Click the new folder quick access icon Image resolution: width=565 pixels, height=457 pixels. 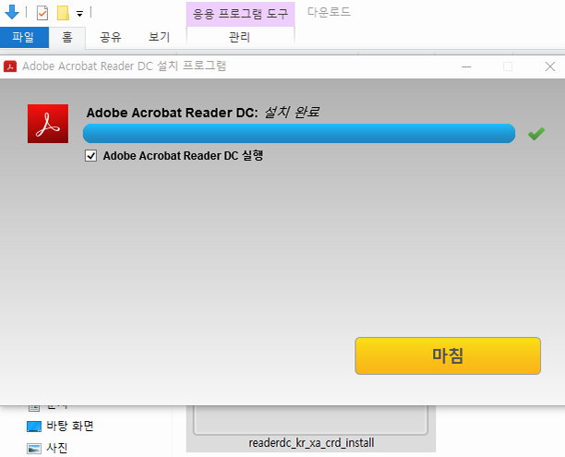[63, 13]
